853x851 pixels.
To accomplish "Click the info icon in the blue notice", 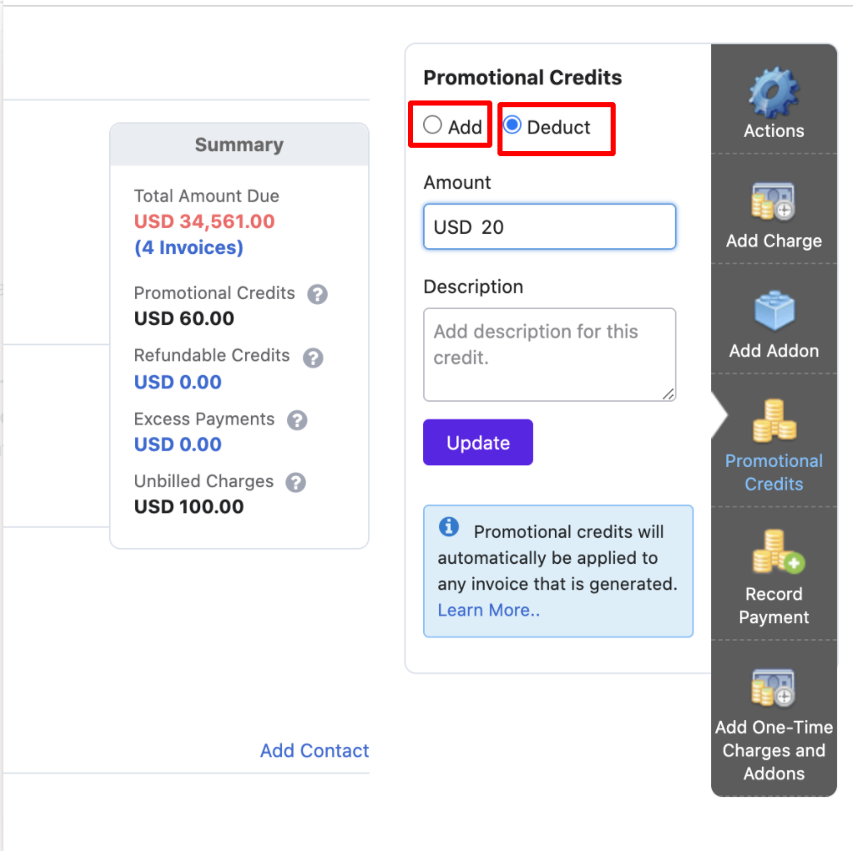I will tap(448, 526).
